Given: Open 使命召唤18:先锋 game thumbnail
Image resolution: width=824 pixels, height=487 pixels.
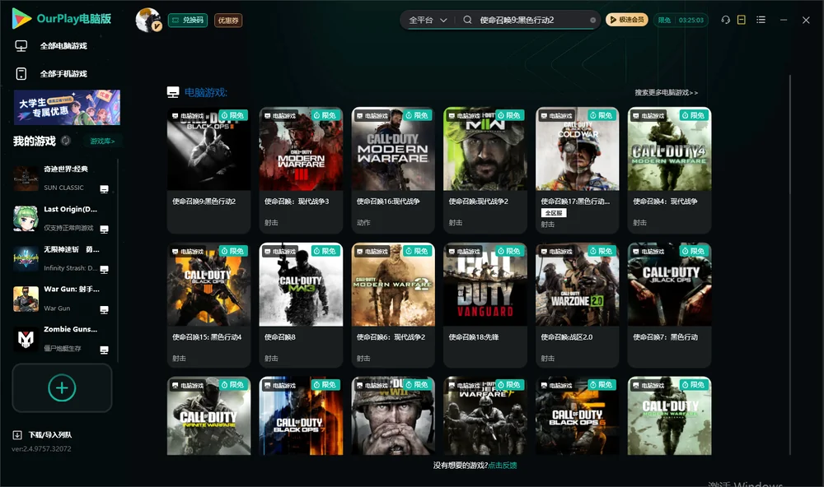Looking at the screenshot, I should (485, 285).
